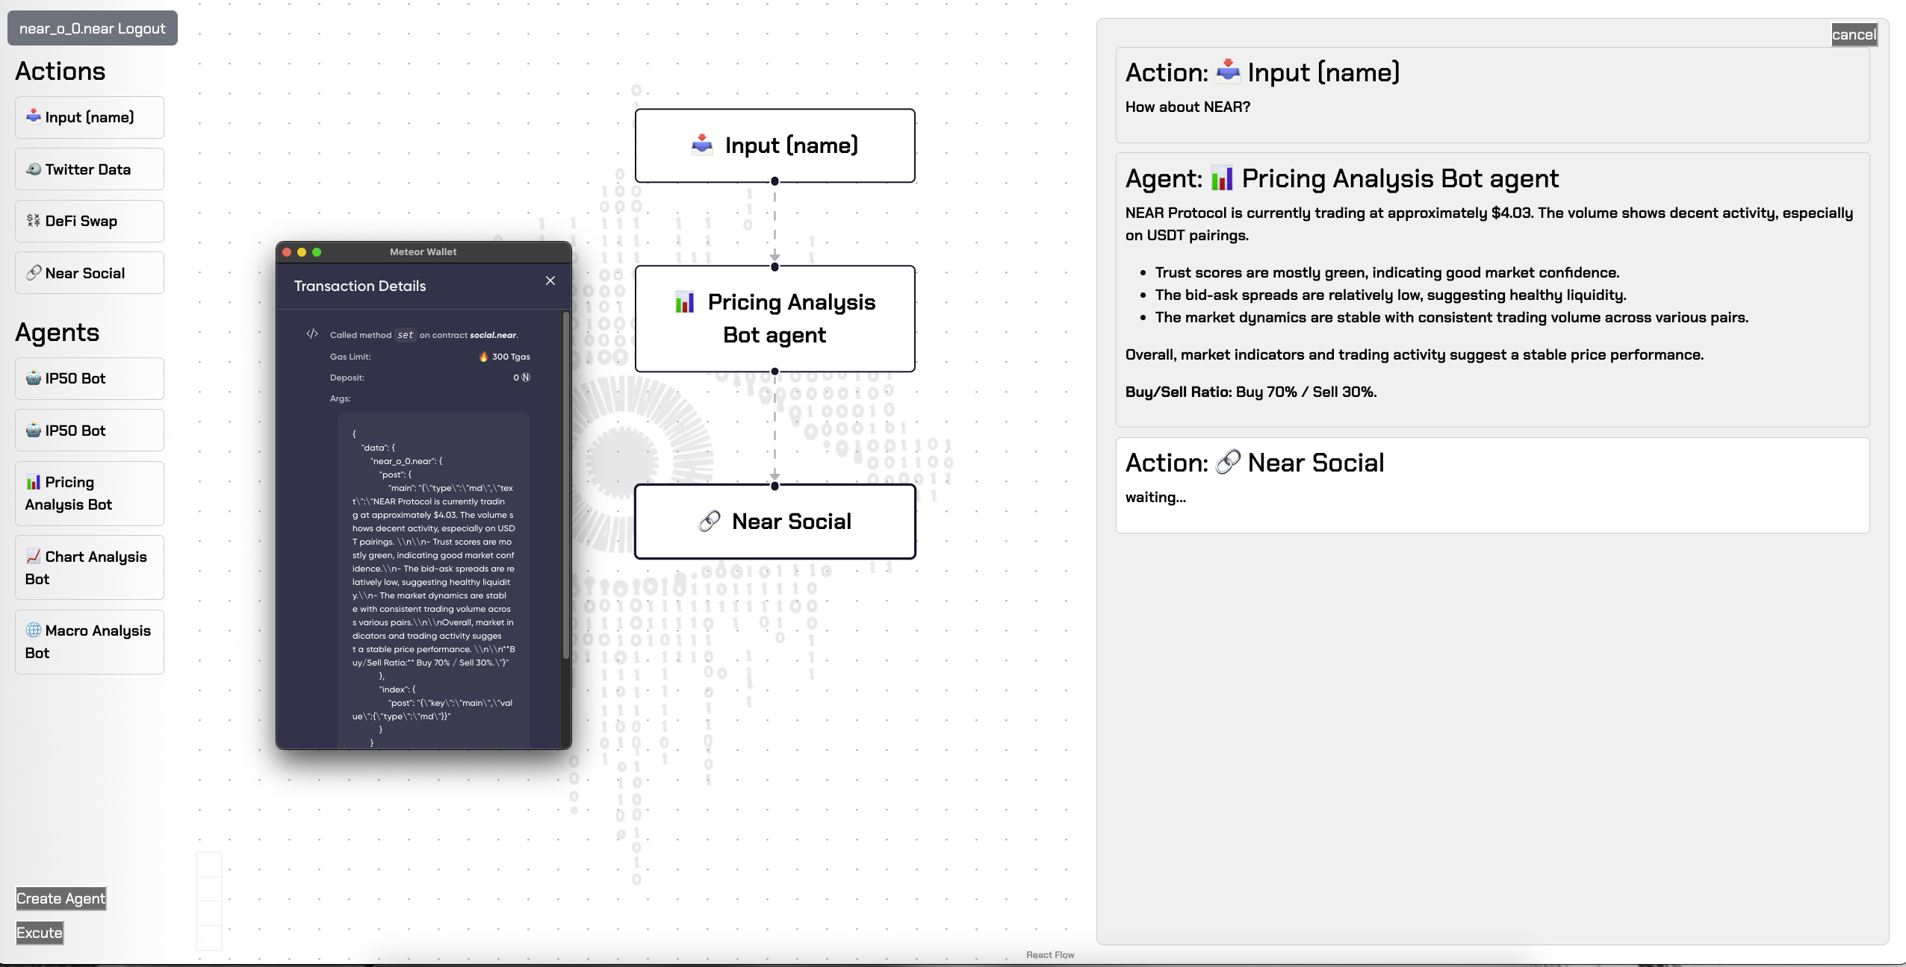Click the Macro Analysis Bot globe icon
Screen dimensions: 1906x967
click(x=34, y=630)
